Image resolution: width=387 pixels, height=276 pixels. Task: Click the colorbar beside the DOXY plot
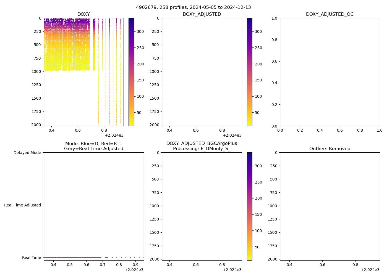pyautogui.click(x=131, y=72)
